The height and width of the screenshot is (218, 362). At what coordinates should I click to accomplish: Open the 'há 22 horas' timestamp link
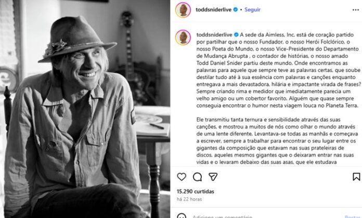point(189,199)
